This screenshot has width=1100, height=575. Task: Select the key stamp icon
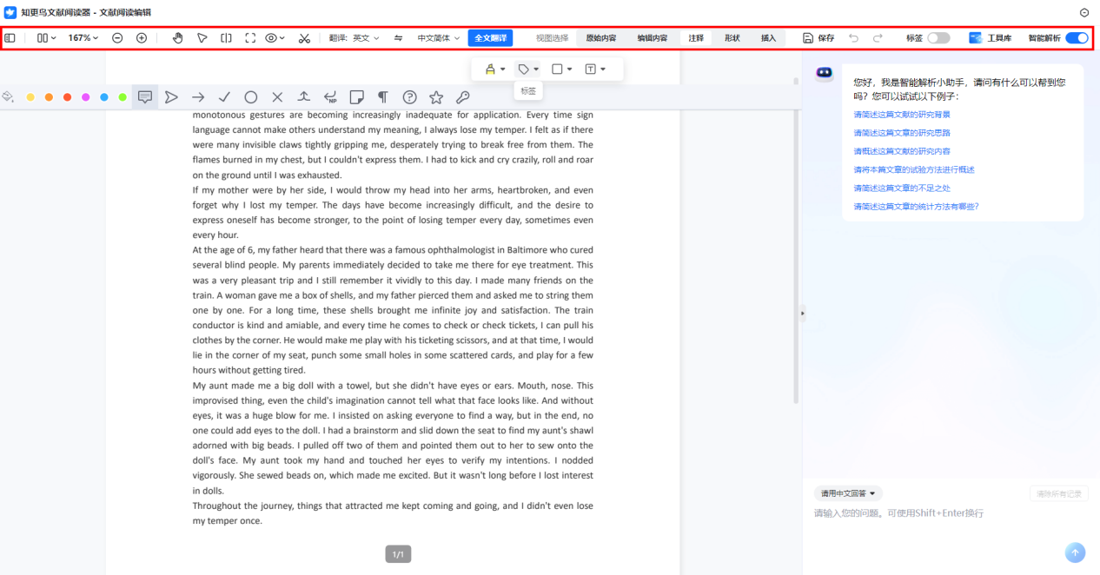[463, 97]
